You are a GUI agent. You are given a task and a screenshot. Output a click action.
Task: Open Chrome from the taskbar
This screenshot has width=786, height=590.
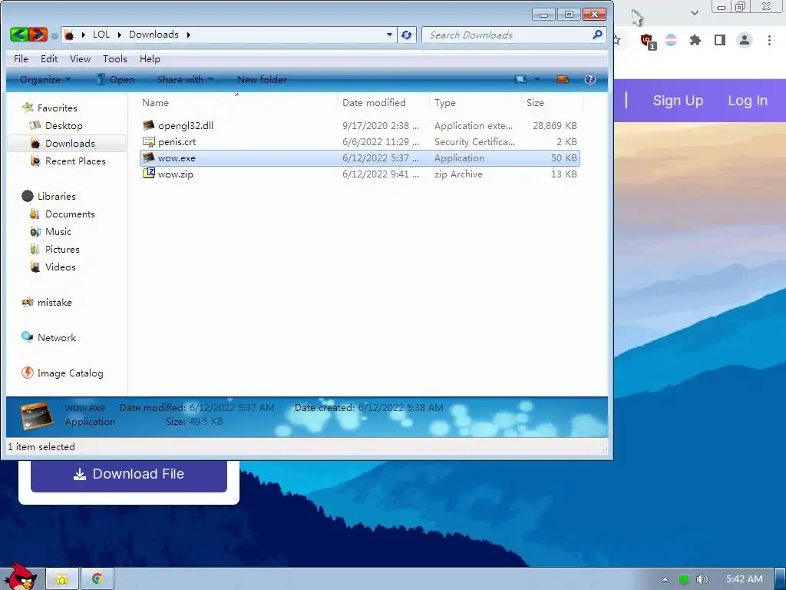[x=97, y=579]
